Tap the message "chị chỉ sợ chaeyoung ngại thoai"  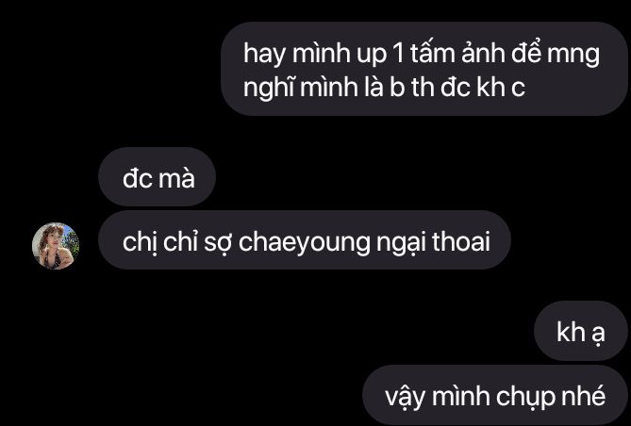(x=305, y=240)
